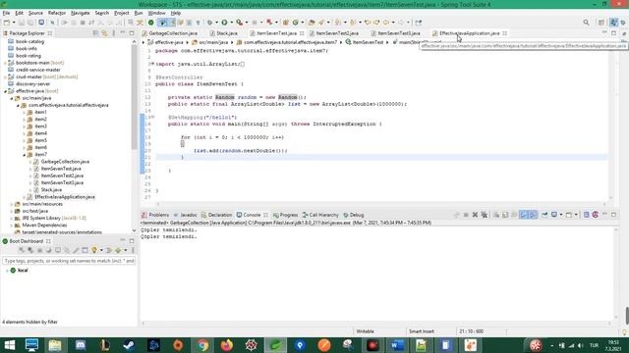Toggle Block Selection Mode in toolbar
This screenshot has width=629, height=353.
pos(189,23)
